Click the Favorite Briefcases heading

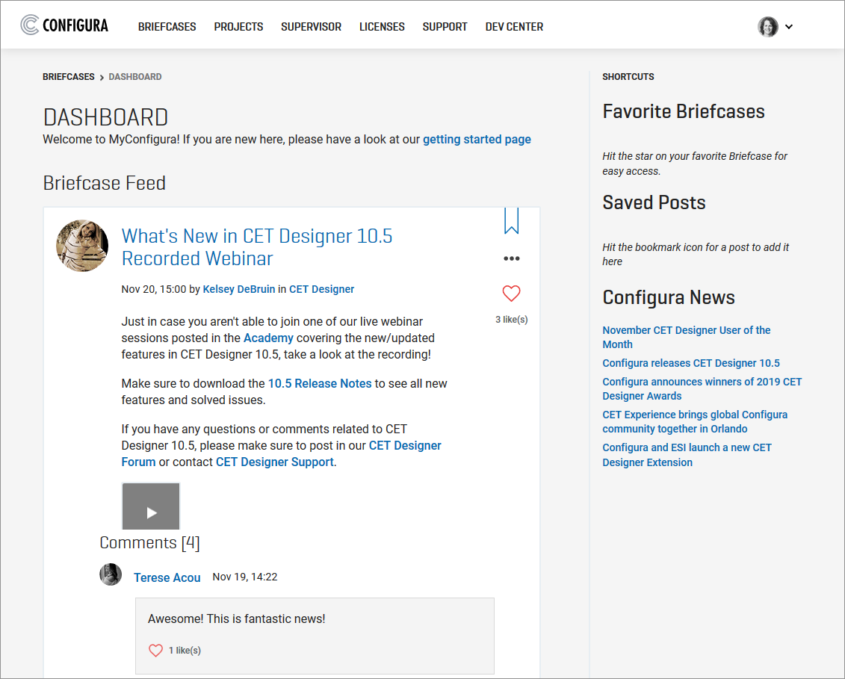pyautogui.click(x=684, y=111)
